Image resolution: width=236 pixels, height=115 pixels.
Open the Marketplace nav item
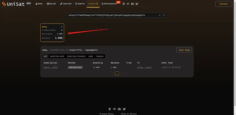pyautogui.click(x=109, y=4)
